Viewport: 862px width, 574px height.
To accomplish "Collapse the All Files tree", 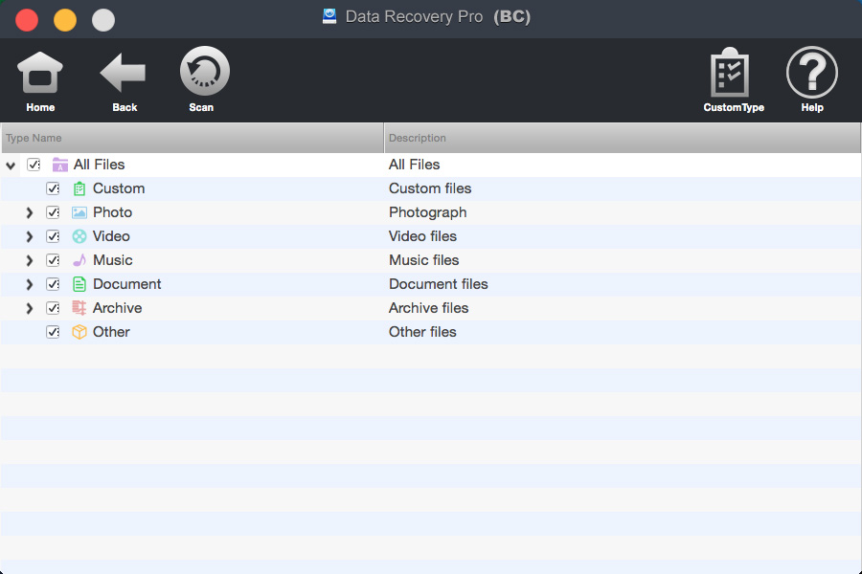I will (11, 165).
